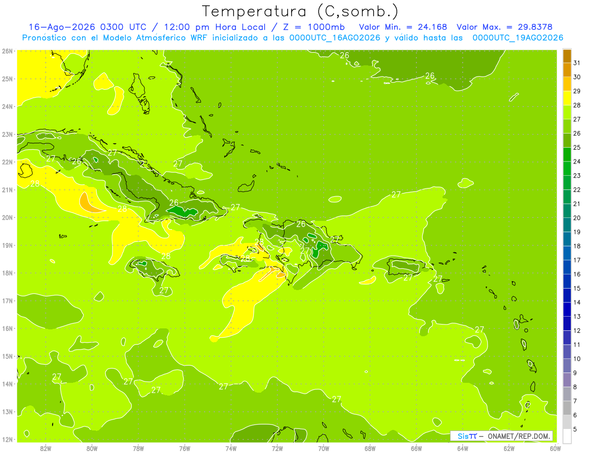Click the '78W' longitude axis label

(138, 448)
